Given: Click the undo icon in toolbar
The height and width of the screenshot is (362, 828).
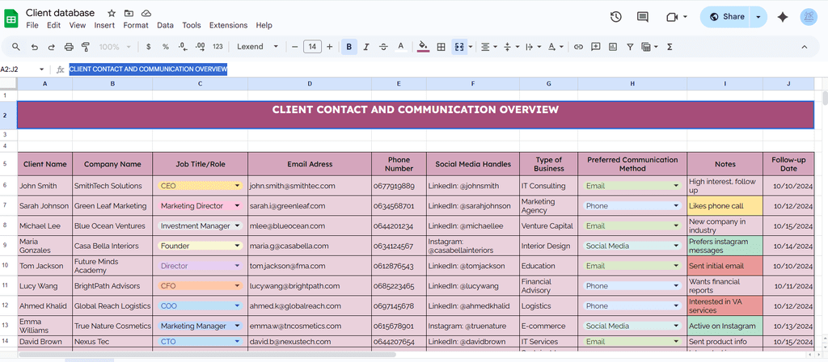Looking at the screenshot, I should click(34, 47).
